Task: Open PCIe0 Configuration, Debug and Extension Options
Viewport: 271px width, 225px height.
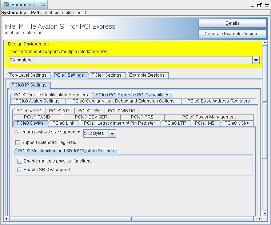Action: (x=123, y=101)
